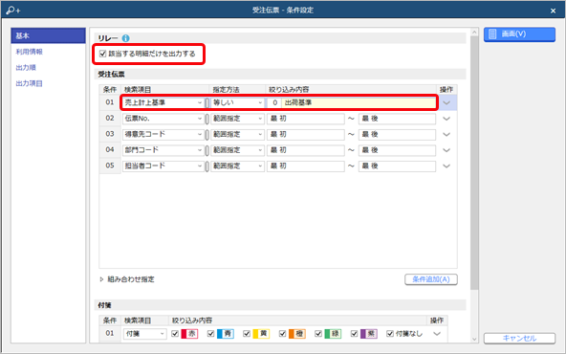
Task: Uncheck the 緑 sticky note checkbox
Action: click(318, 333)
